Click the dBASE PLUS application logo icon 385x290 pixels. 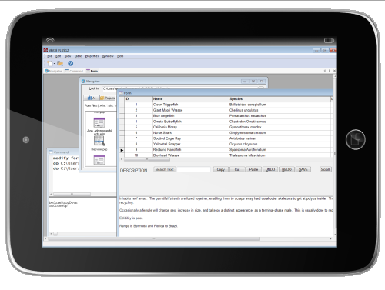point(45,50)
